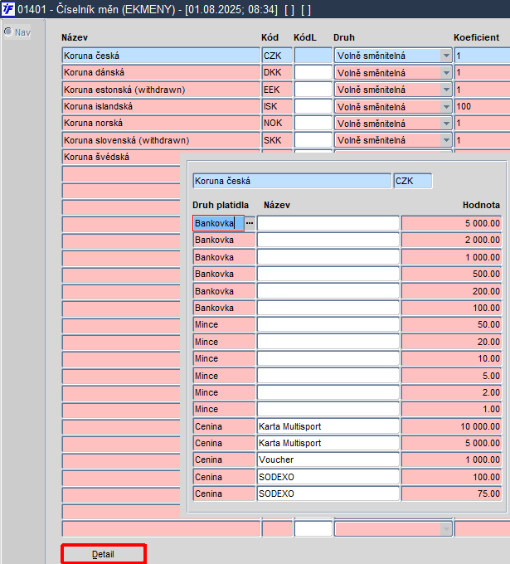Screen dimensions: 510x564
Task: Select Koruna estonská (withdrawn) row
Action: [x=161, y=90]
